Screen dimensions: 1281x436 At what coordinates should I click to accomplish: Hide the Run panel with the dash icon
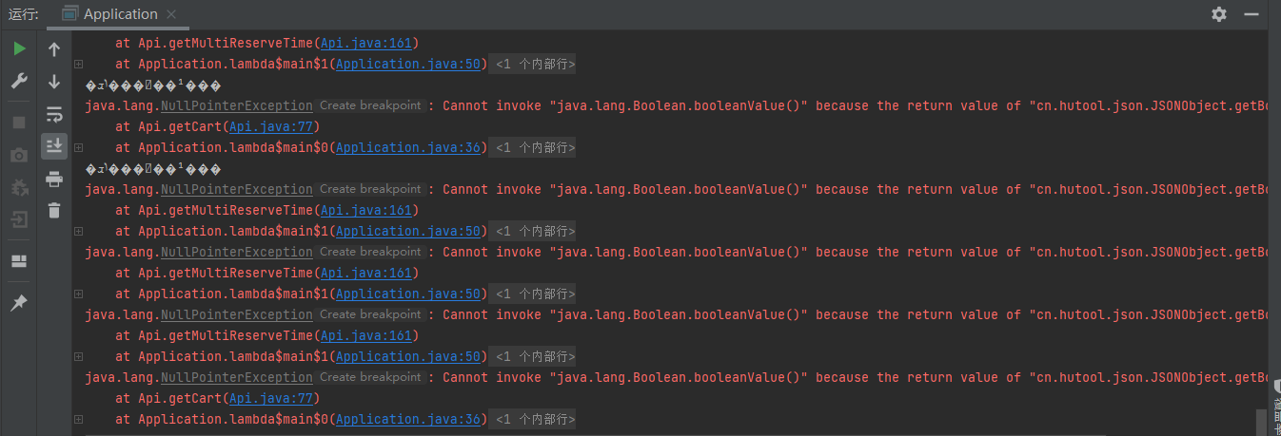pos(1251,14)
